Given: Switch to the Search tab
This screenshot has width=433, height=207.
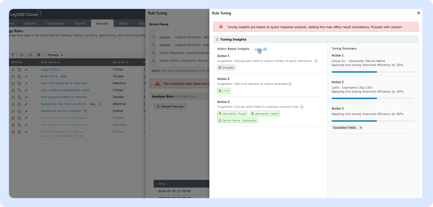Looking at the screenshot, I should 80,23.
